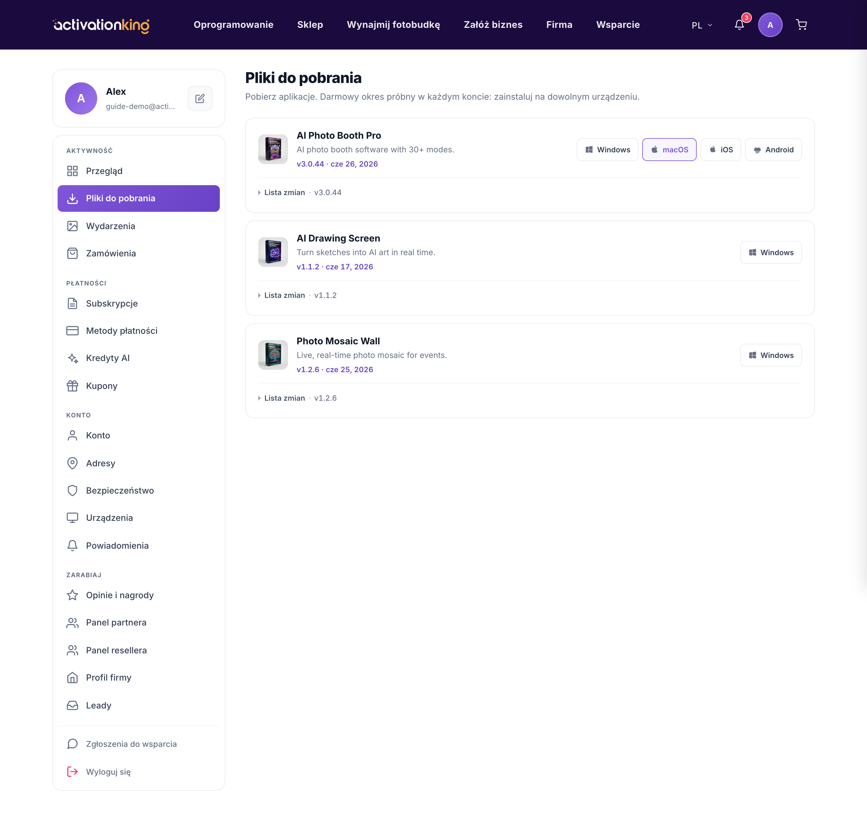Open the PL language dropdown
867x828 pixels.
click(x=701, y=25)
